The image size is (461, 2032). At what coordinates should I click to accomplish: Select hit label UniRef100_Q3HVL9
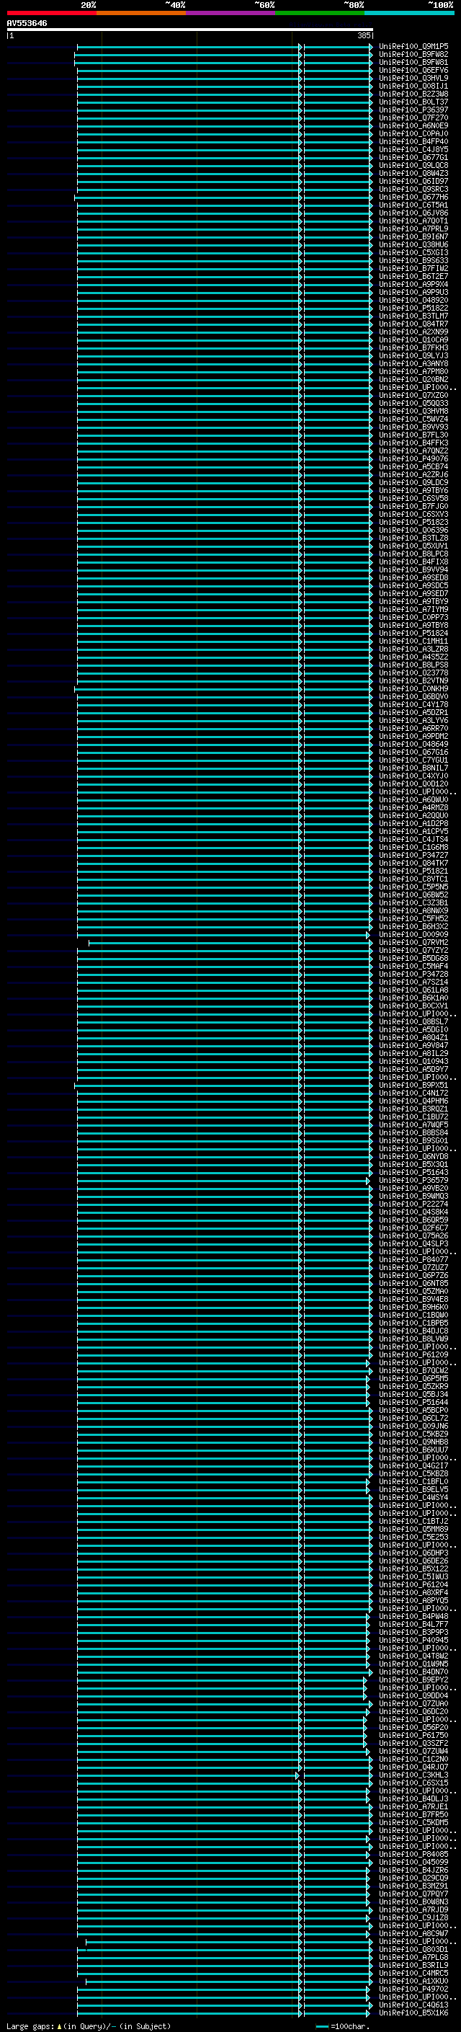(x=413, y=78)
